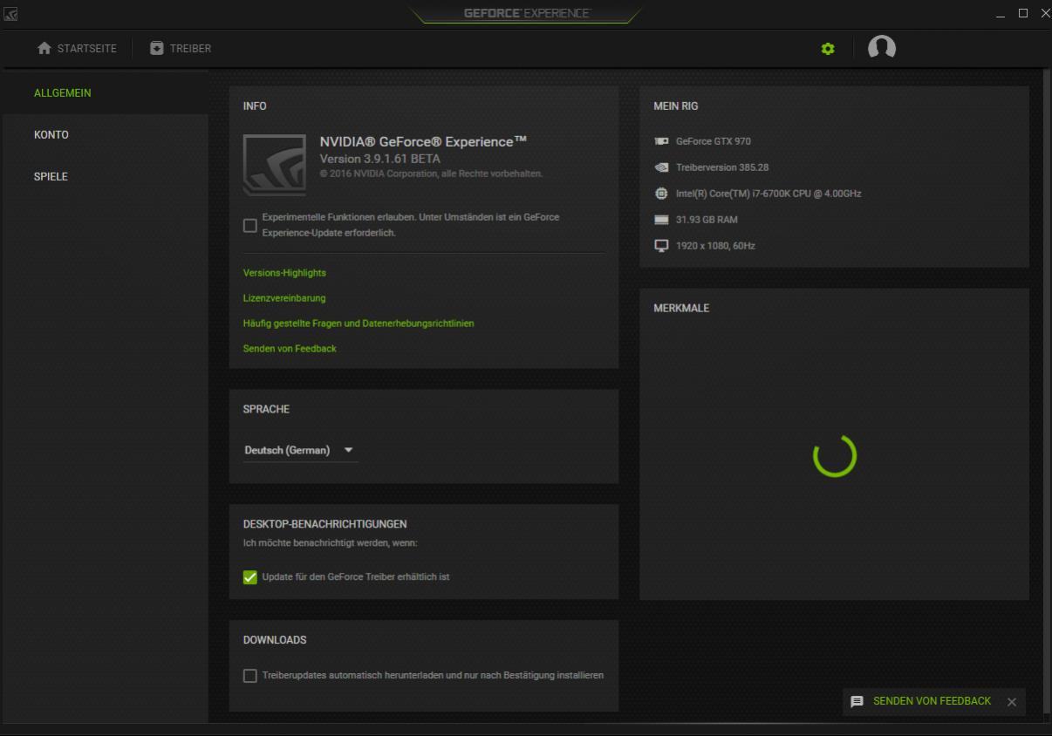This screenshot has height=736, width=1052.
Task: Go to the Startseite tab
Action: point(77,49)
